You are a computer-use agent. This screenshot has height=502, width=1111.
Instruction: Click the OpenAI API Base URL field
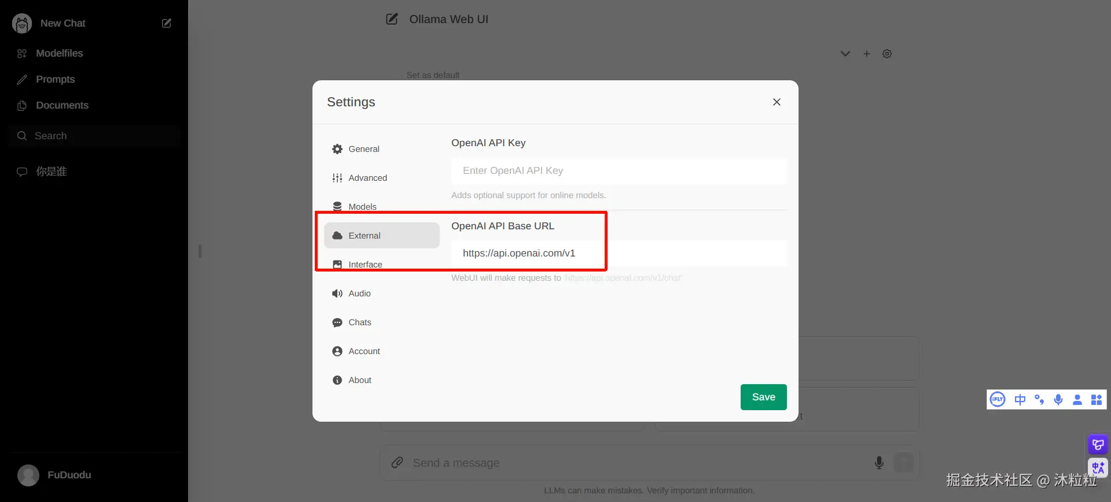[619, 253]
